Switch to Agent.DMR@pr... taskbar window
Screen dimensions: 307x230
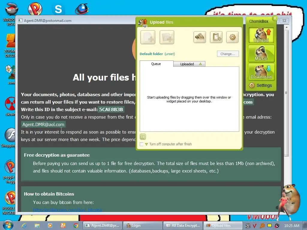pyautogui.click(x=103, y=226)
